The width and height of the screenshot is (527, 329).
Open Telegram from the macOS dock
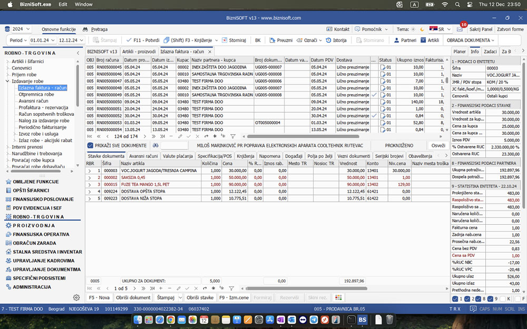click(314, 320)
